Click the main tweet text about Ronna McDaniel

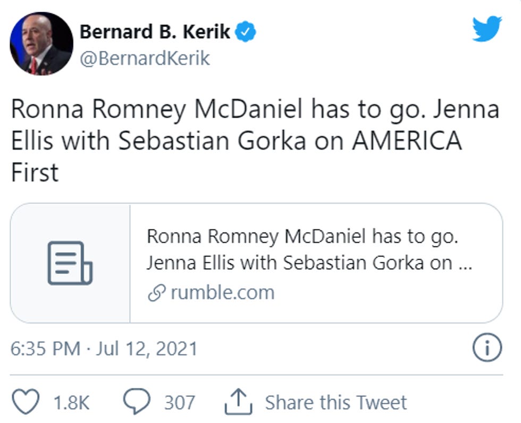pos(255,111)
